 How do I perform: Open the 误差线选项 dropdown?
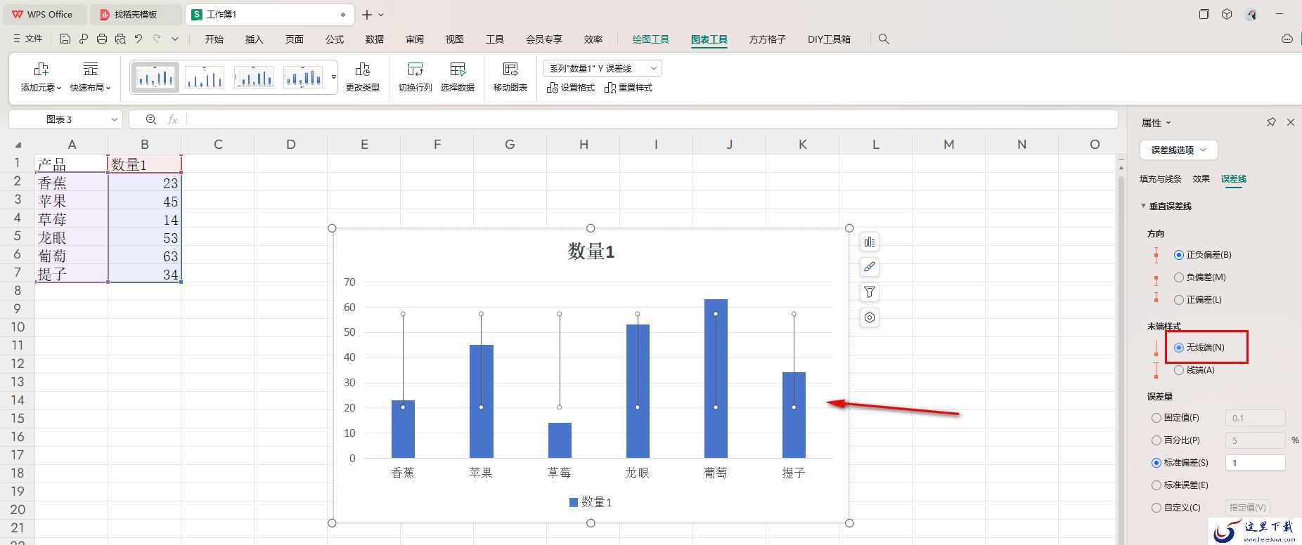1179,150
